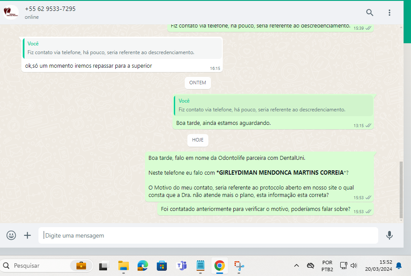Open the chat search magnifier icon

[x=370, y=12]
